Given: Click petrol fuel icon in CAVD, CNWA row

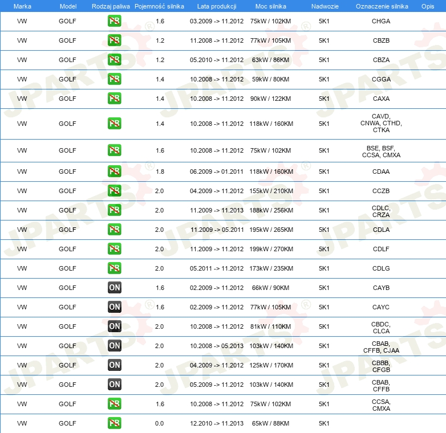Looking at the screenshot, I should coord(114,123).
